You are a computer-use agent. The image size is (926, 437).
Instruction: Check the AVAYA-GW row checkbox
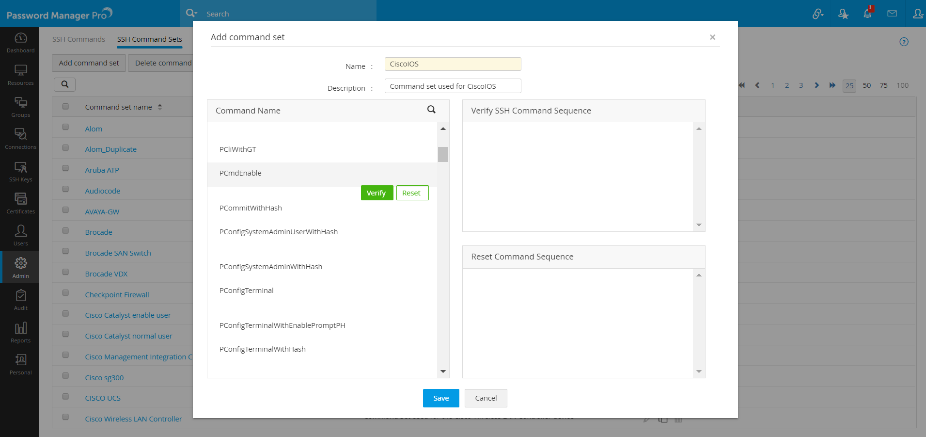tap(65, 210)
